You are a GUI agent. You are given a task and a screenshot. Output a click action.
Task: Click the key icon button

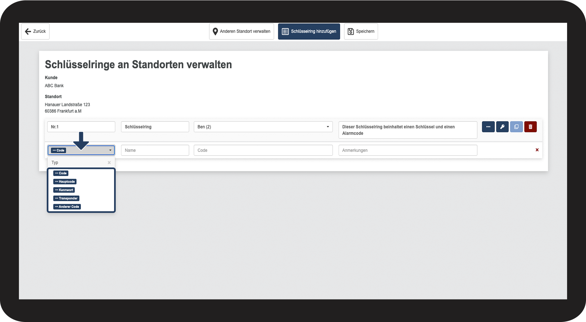502,127
